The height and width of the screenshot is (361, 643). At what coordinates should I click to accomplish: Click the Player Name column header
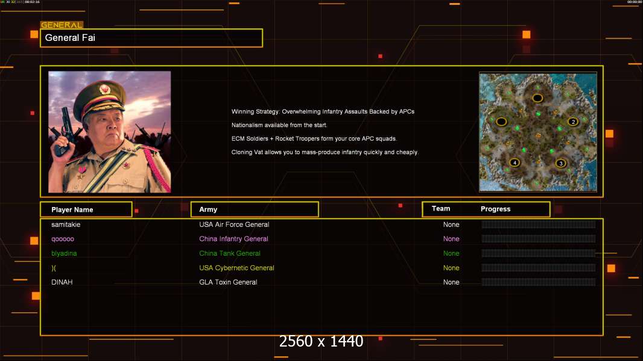click(86, 209)
